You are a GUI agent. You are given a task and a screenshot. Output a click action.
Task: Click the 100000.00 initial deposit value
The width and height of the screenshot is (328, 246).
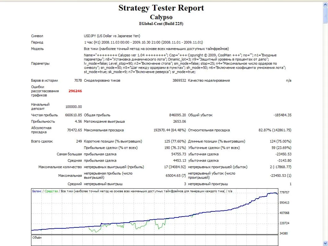tap(74, 107)
